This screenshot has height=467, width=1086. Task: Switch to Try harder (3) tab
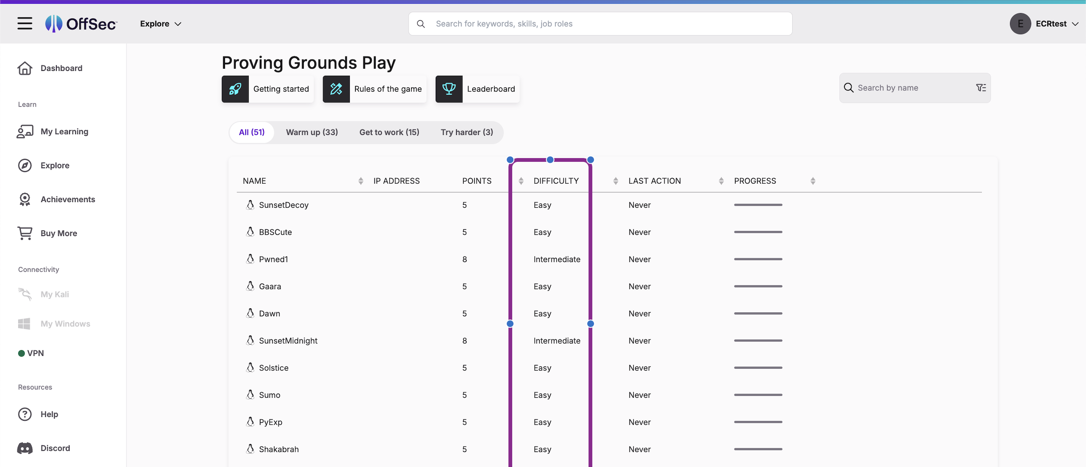point(467,132)
